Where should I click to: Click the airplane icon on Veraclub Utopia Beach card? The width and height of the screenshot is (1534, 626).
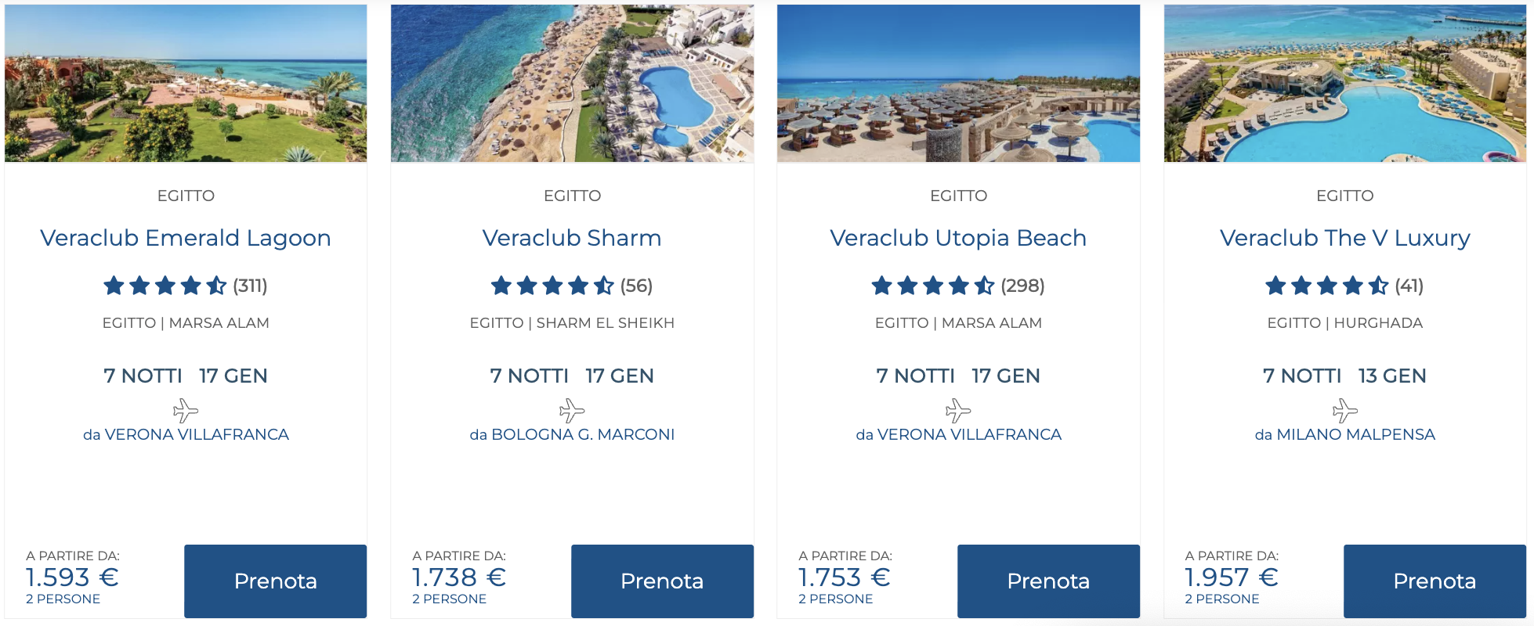(x=960, y=409)
